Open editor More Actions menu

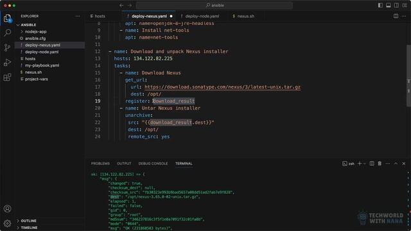pyautogui.click(x=404, y=16)
